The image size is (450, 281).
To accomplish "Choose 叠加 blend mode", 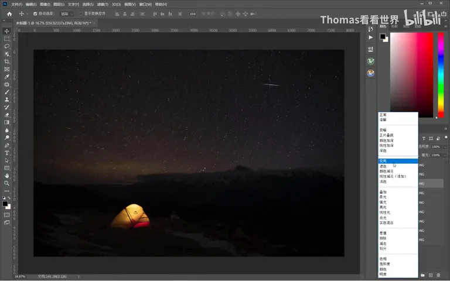I will click(x=383, y=192).
